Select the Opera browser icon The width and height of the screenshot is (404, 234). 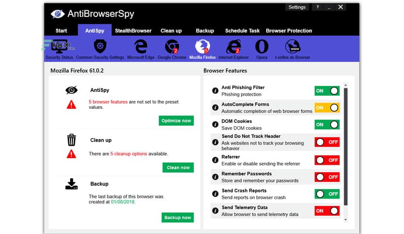click(262, 46)
